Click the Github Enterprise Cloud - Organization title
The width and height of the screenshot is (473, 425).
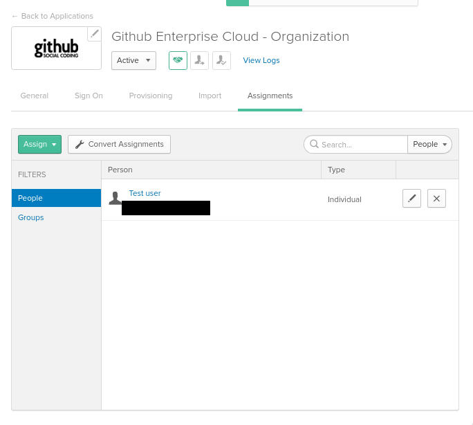(230, 37)
